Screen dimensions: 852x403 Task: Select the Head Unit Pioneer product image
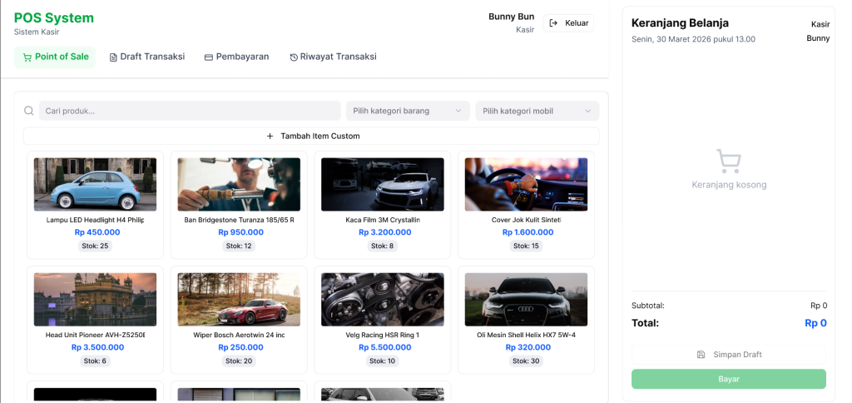click(x=95, y=299)
